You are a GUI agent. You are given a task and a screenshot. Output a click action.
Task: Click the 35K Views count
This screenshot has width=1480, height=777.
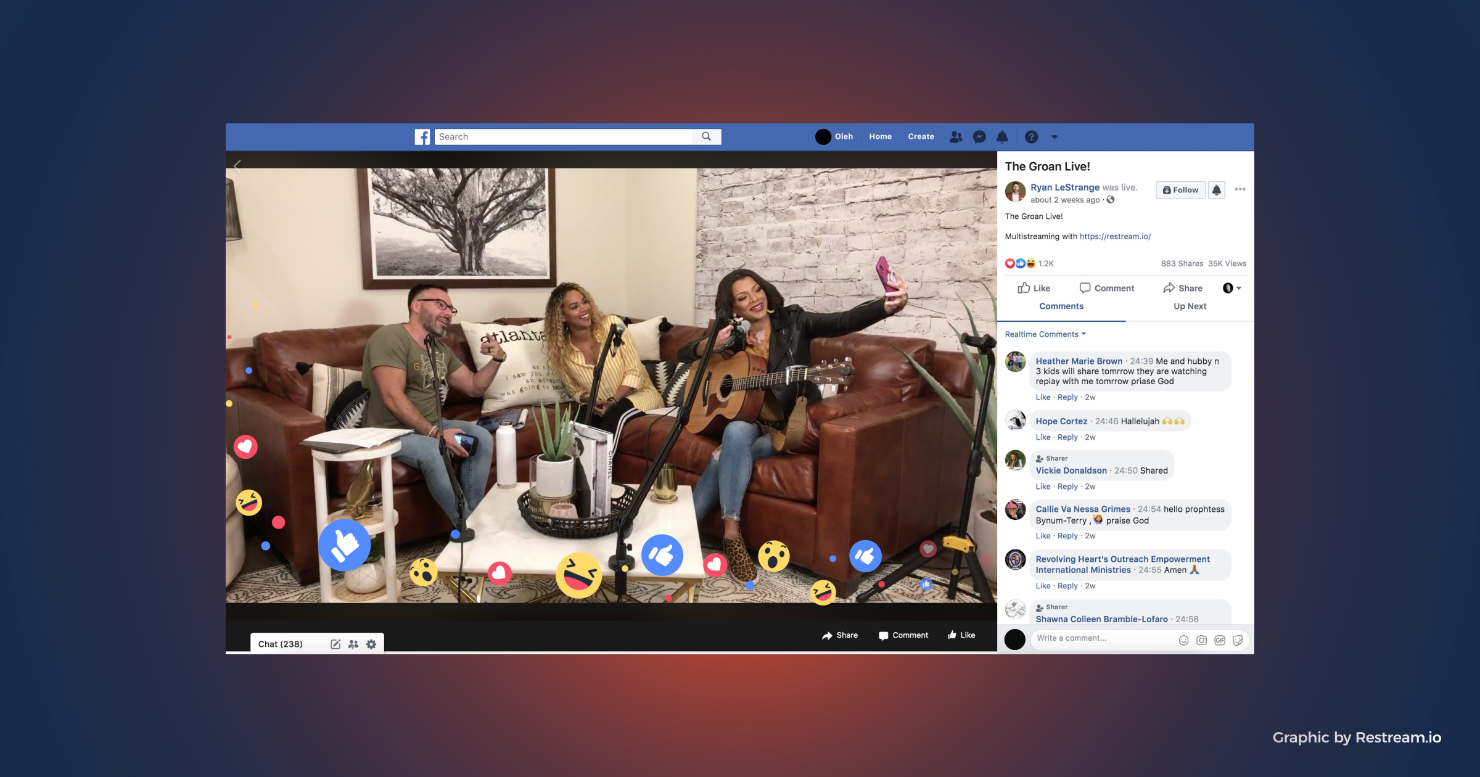[x=1227, y=263]
